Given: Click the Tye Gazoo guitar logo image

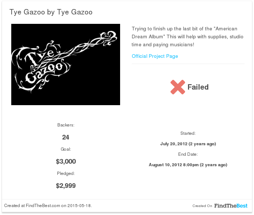Looking at the screenshot, I should (x=66, y=65).
